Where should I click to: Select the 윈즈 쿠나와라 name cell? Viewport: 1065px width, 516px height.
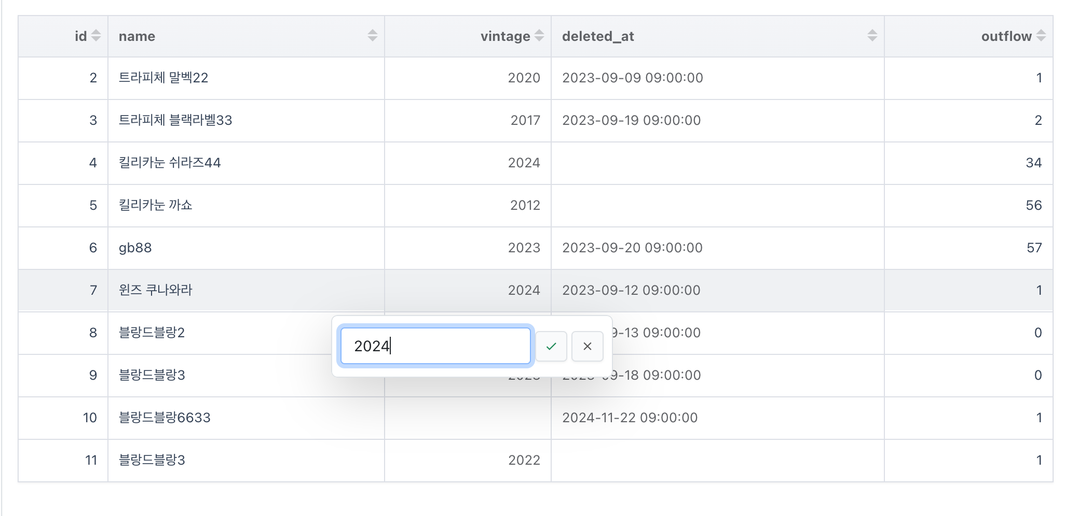[246, 291]
